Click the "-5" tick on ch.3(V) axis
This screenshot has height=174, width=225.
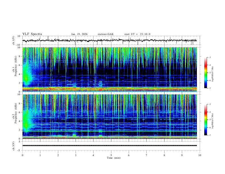[x=19, y=150]
